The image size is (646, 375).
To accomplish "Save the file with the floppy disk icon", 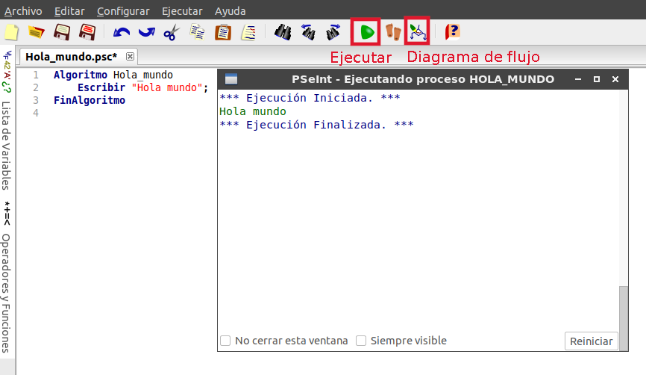I will pyautogui.click(x=62, y=32).
